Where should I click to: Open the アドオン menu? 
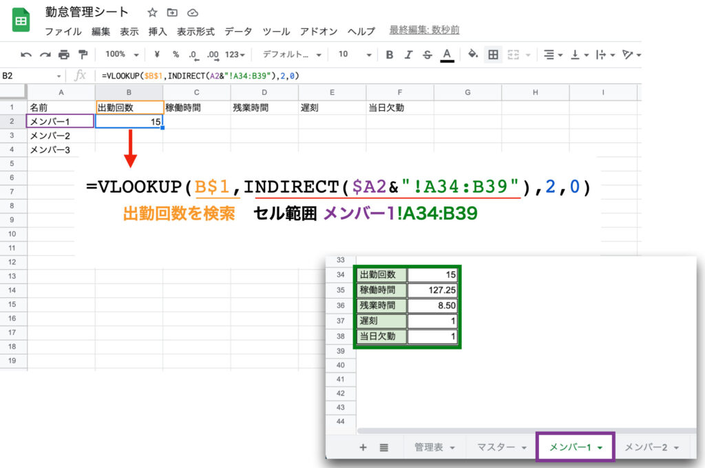click(319, 32)
